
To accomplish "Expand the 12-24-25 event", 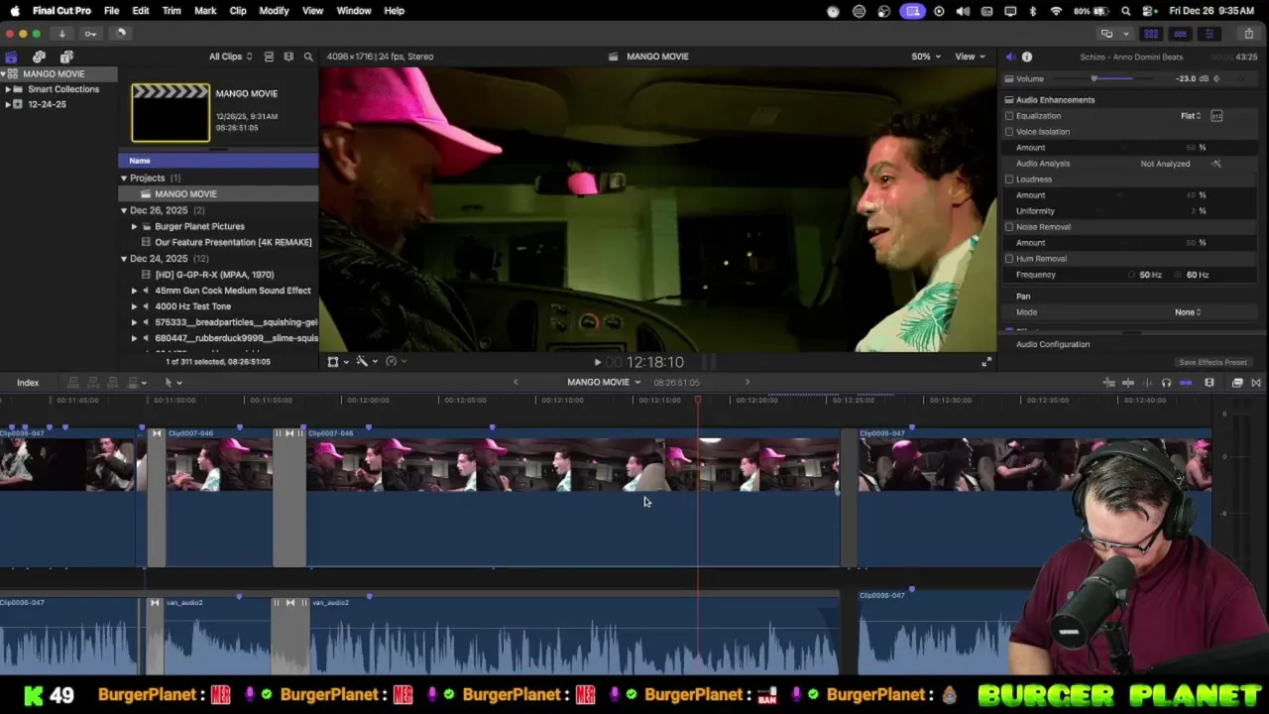I will 8,104.
